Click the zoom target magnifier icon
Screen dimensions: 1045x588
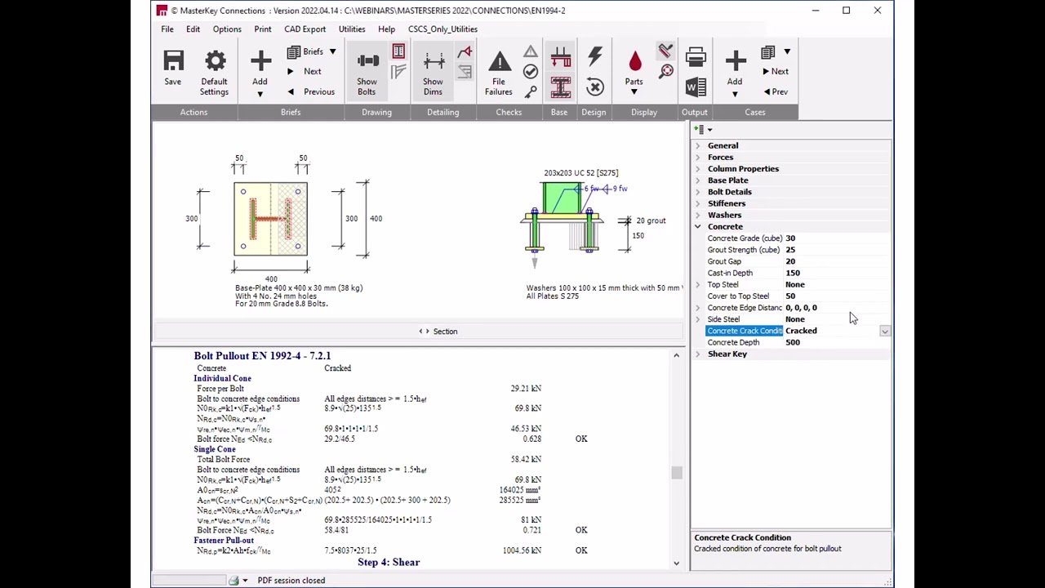tap(665, 71)
